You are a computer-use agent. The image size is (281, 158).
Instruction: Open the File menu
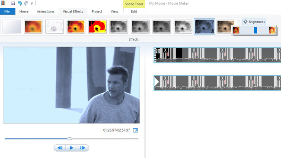[x=7, y=11]
